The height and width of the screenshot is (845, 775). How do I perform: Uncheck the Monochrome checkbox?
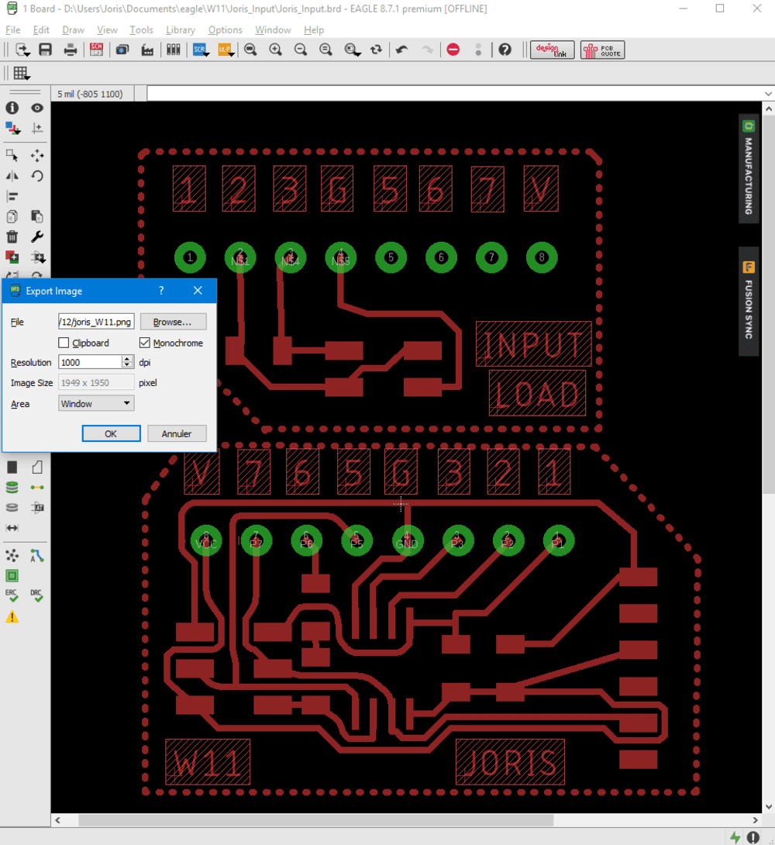click(x=145, y=343)
